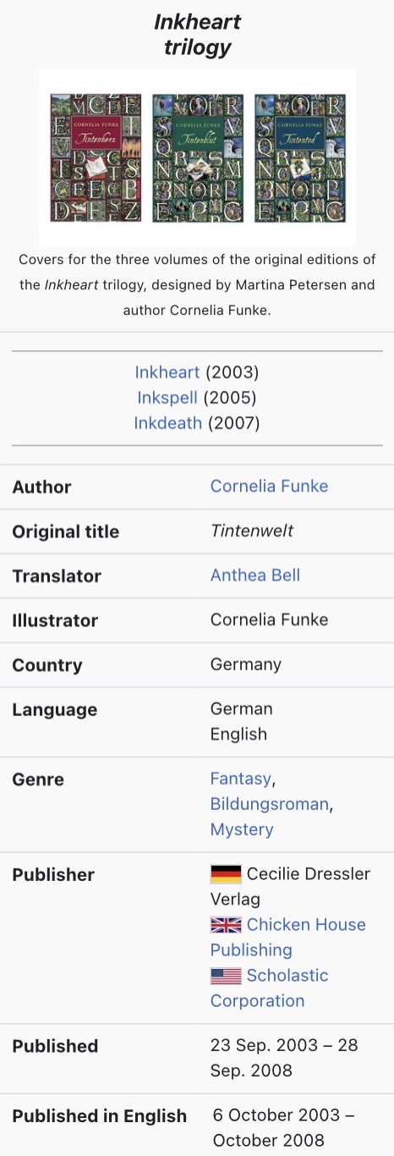Open the red Tintenherz book cover
This screenshot has width=394, height=1156.
(96, 157)
